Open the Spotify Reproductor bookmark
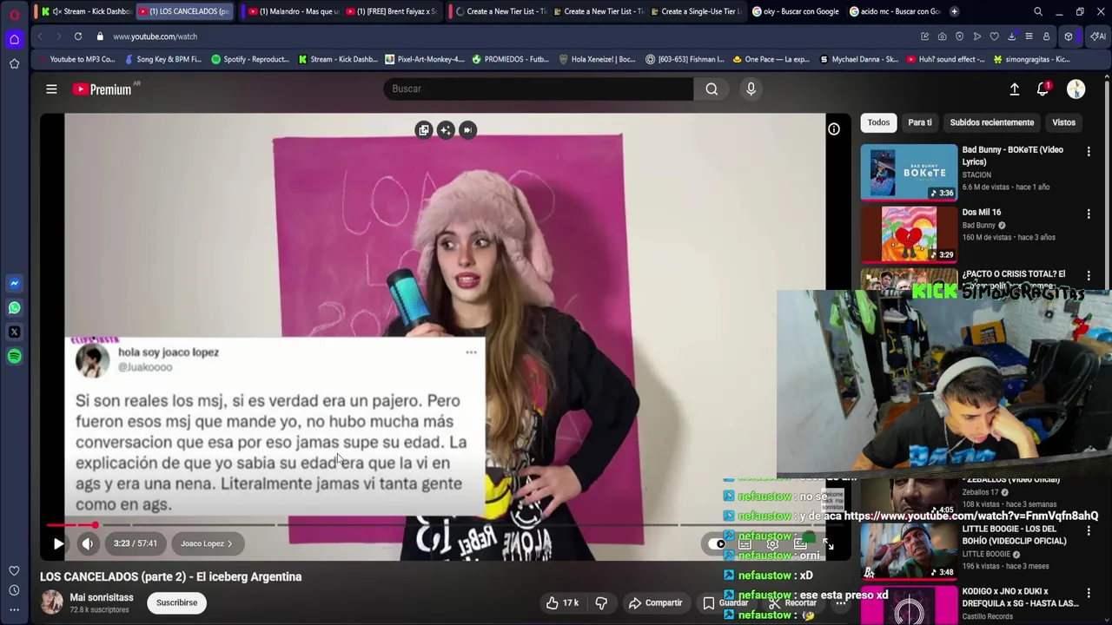This screenshot has height=625, width=1112. pyautogui.click(x=250, y=59)
